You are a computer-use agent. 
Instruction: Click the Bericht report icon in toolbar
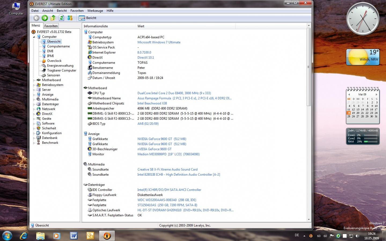(x=82, y=18)
